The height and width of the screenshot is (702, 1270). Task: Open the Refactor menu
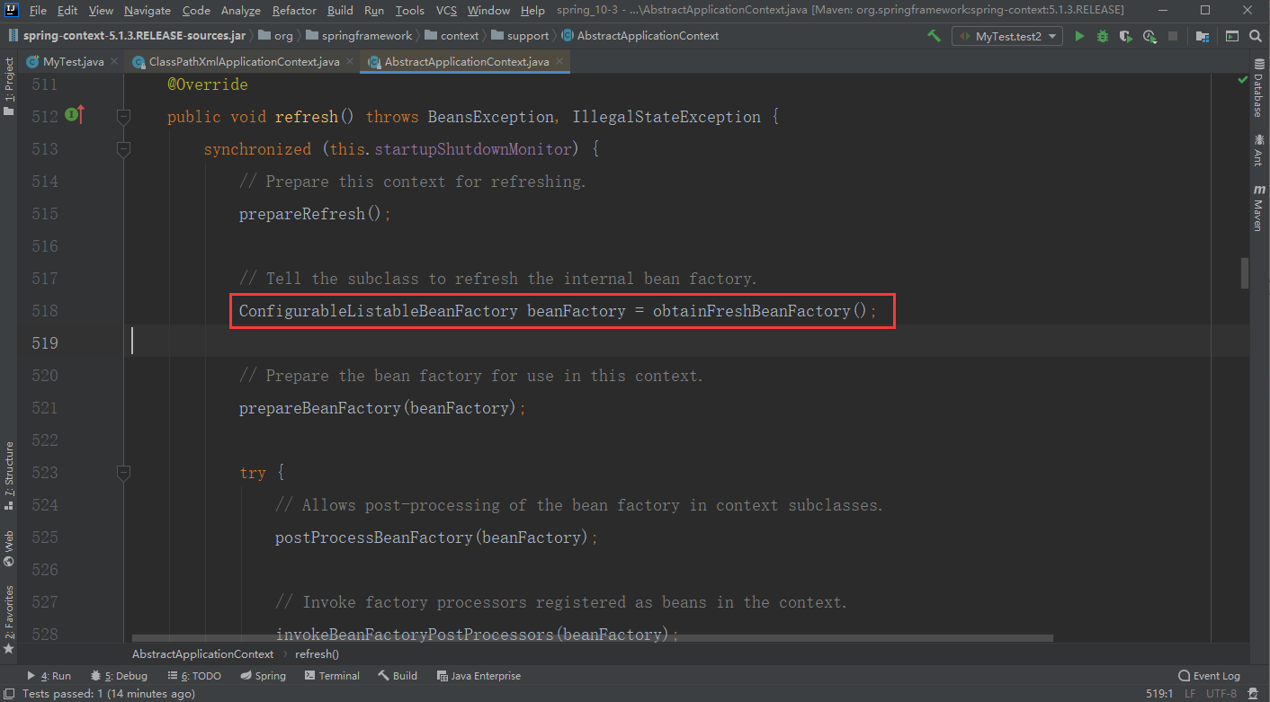[x=294, y=10]
